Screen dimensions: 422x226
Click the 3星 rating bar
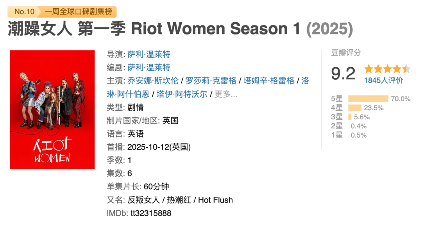[350, 117]
